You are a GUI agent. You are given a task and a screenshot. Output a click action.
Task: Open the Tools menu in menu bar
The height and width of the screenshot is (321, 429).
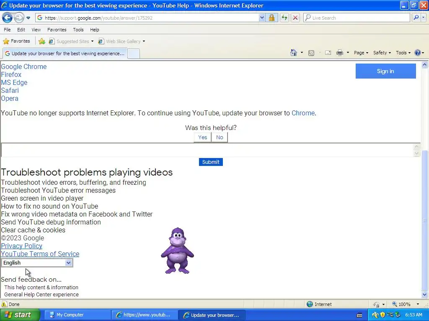tap(78, 30)
